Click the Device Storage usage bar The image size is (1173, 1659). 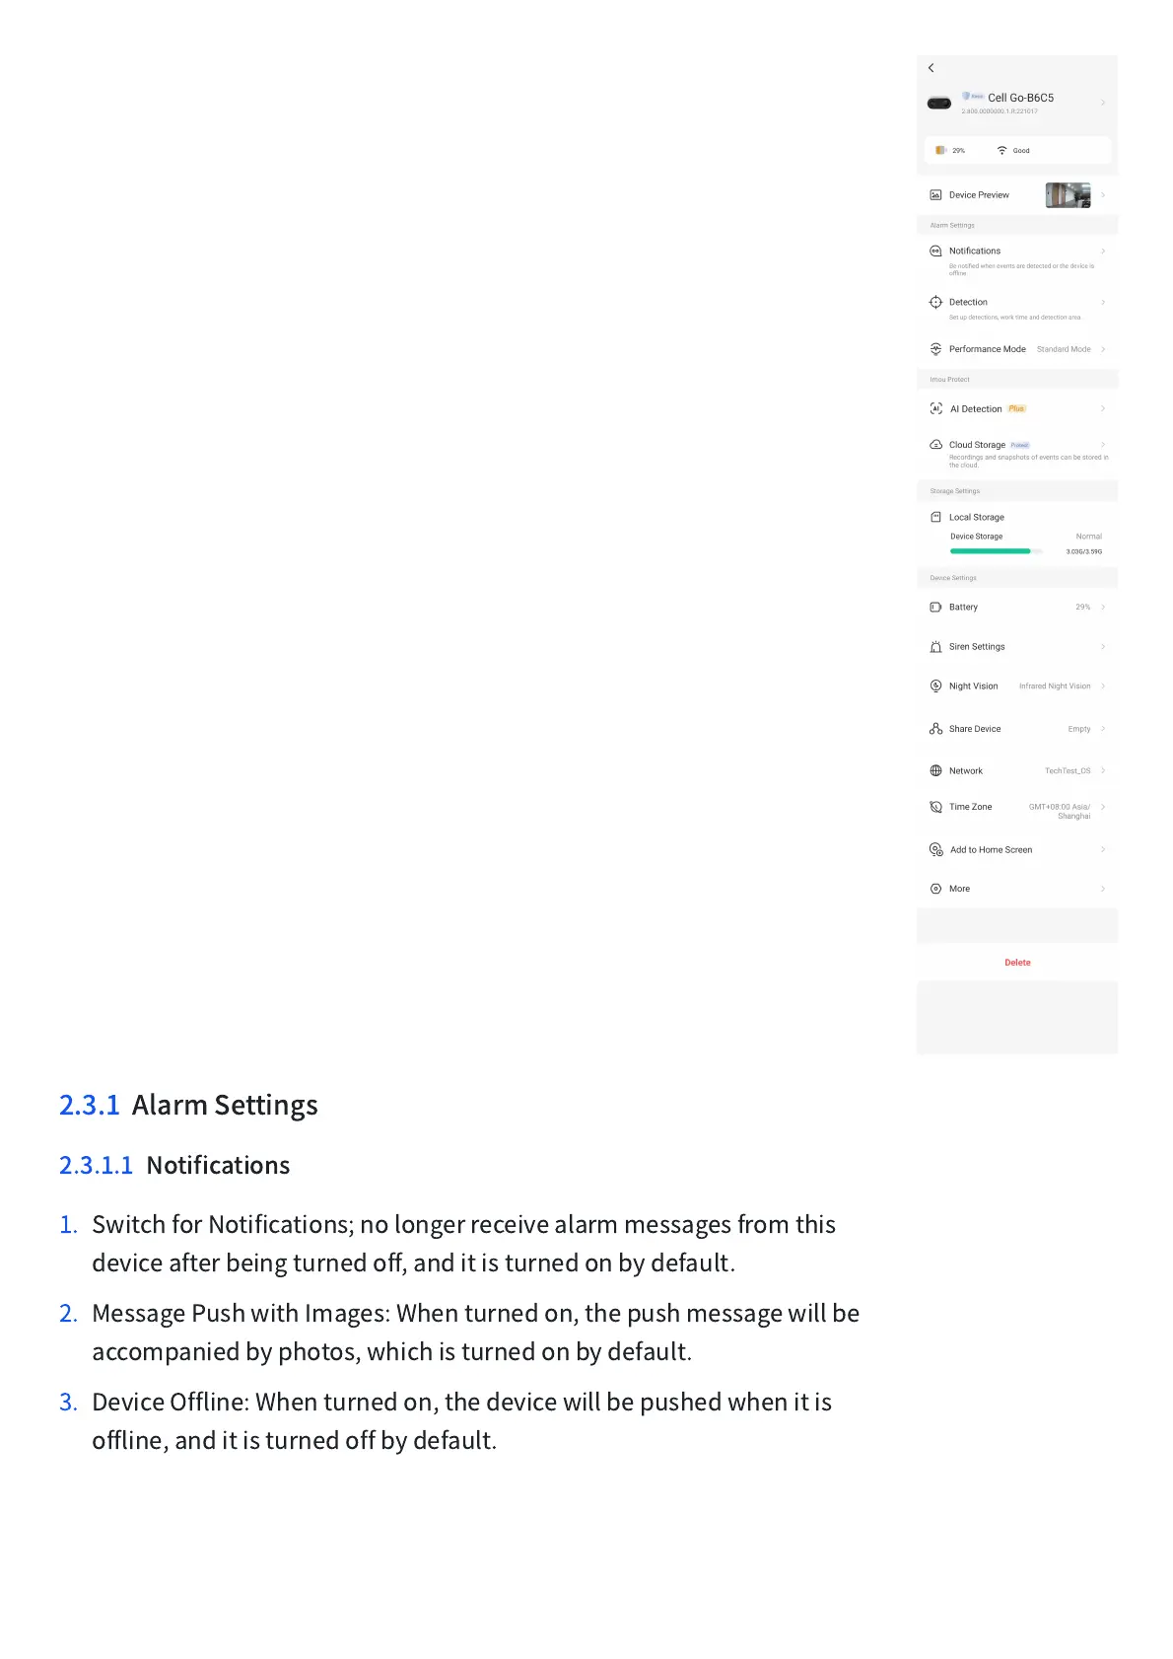996,551
